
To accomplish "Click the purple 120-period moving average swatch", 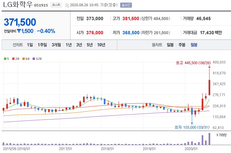I will pos(34,59).
